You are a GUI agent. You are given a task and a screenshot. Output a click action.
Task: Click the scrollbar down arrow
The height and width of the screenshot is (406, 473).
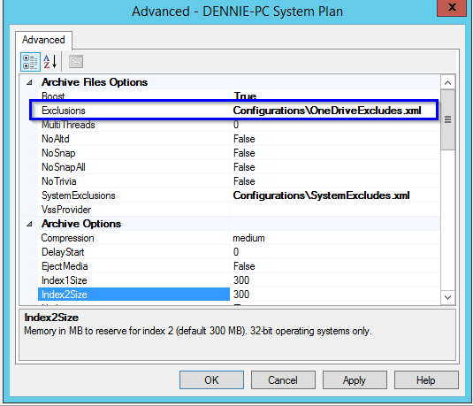pos(447,297)
